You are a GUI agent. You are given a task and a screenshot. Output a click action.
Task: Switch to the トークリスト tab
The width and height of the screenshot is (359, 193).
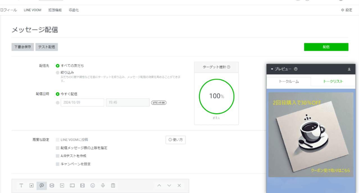(333, 82)
